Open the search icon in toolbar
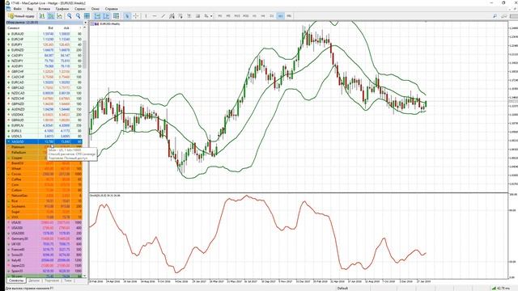This screenshot has width=518, height=291. click(495, 16)
